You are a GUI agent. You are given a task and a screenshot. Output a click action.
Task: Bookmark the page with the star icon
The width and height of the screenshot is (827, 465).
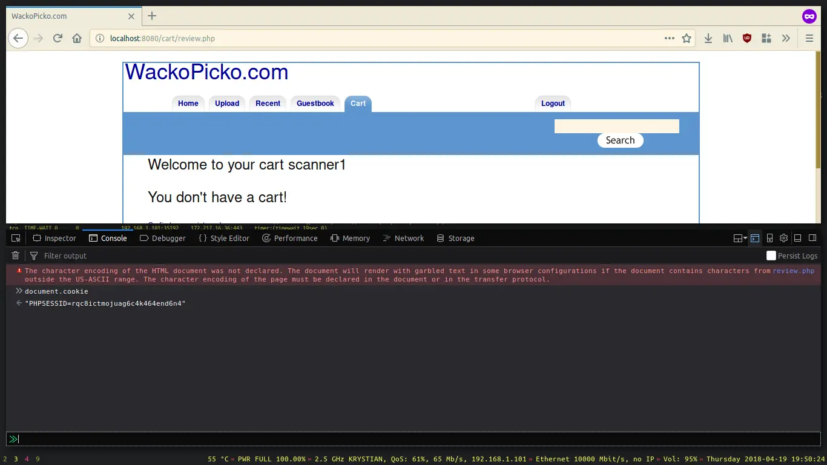click(x=687, y=38)
